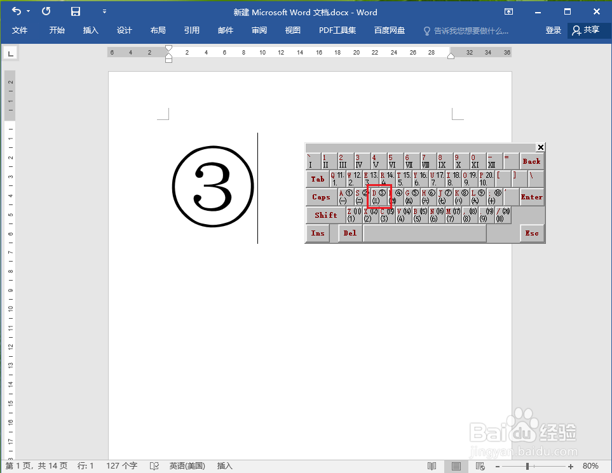Open the 文件 menu
The height and width of the screenshot is (473, 612).
[20, 30]
